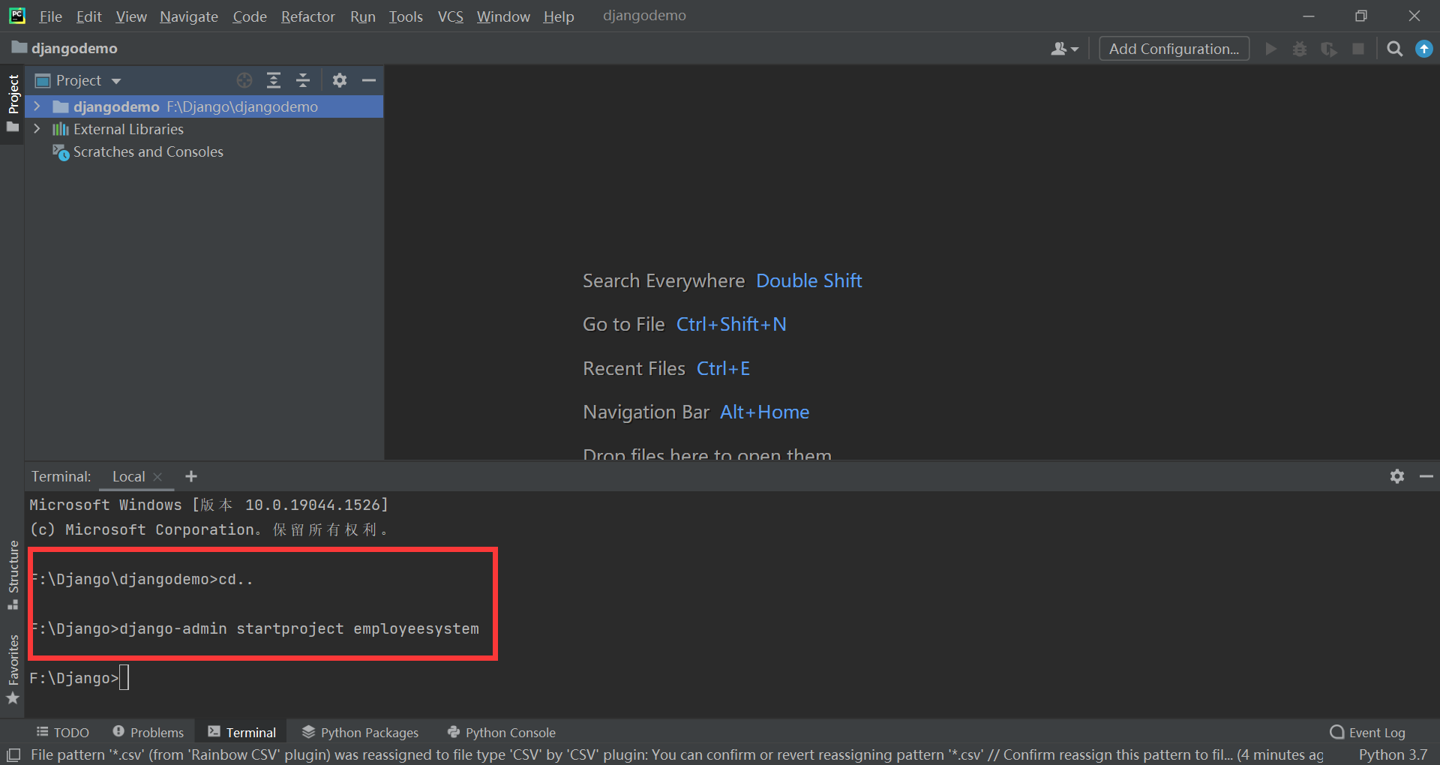The image size is (1440, 765).
Task: Open the Project view dropdown
Action: click(78, 80)
